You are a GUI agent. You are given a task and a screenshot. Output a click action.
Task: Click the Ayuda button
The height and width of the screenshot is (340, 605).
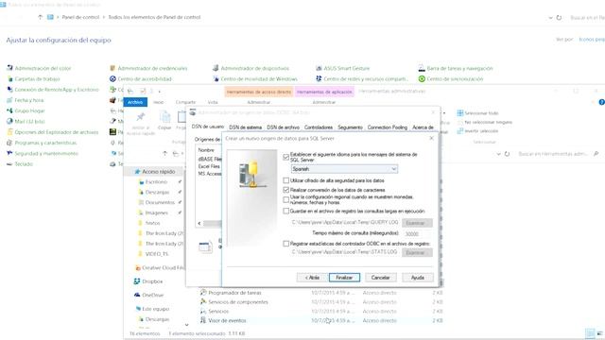coord(418,278)
